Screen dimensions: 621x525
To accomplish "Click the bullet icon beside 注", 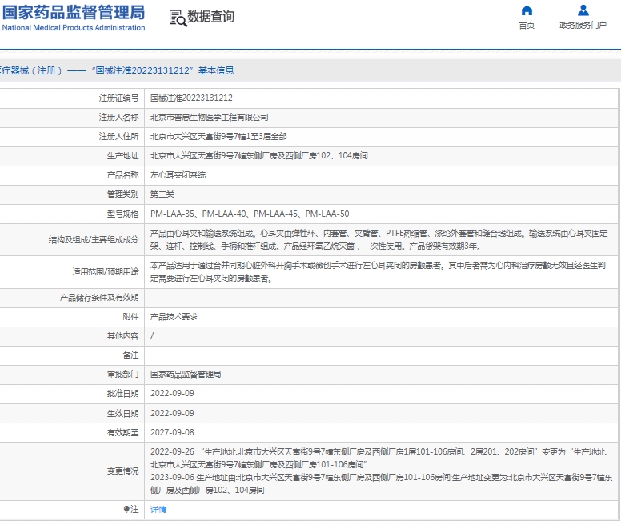I will click(126, 509).
